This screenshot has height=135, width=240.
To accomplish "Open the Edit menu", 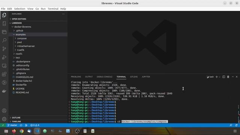I will [x=10, y=9].
